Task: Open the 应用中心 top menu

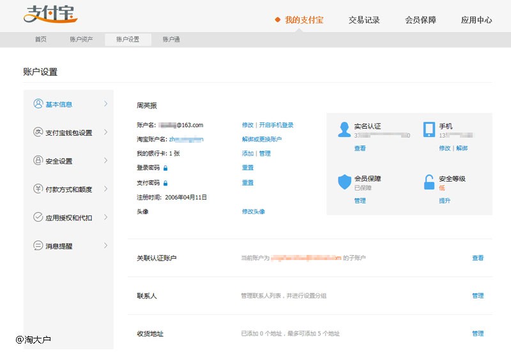Action: (477, 20)
